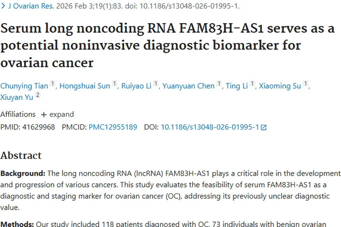Click the external link icon after DOI

(263, 128)
